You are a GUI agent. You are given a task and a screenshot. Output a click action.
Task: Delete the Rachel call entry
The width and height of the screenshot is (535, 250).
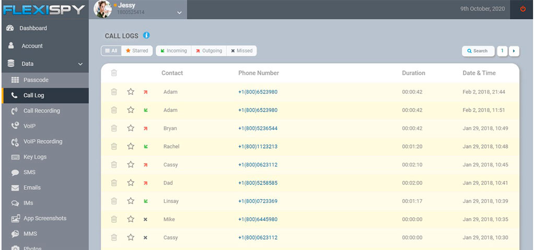114,146
